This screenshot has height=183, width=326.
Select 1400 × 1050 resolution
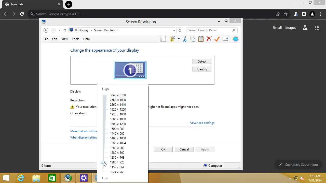[118, 138]
